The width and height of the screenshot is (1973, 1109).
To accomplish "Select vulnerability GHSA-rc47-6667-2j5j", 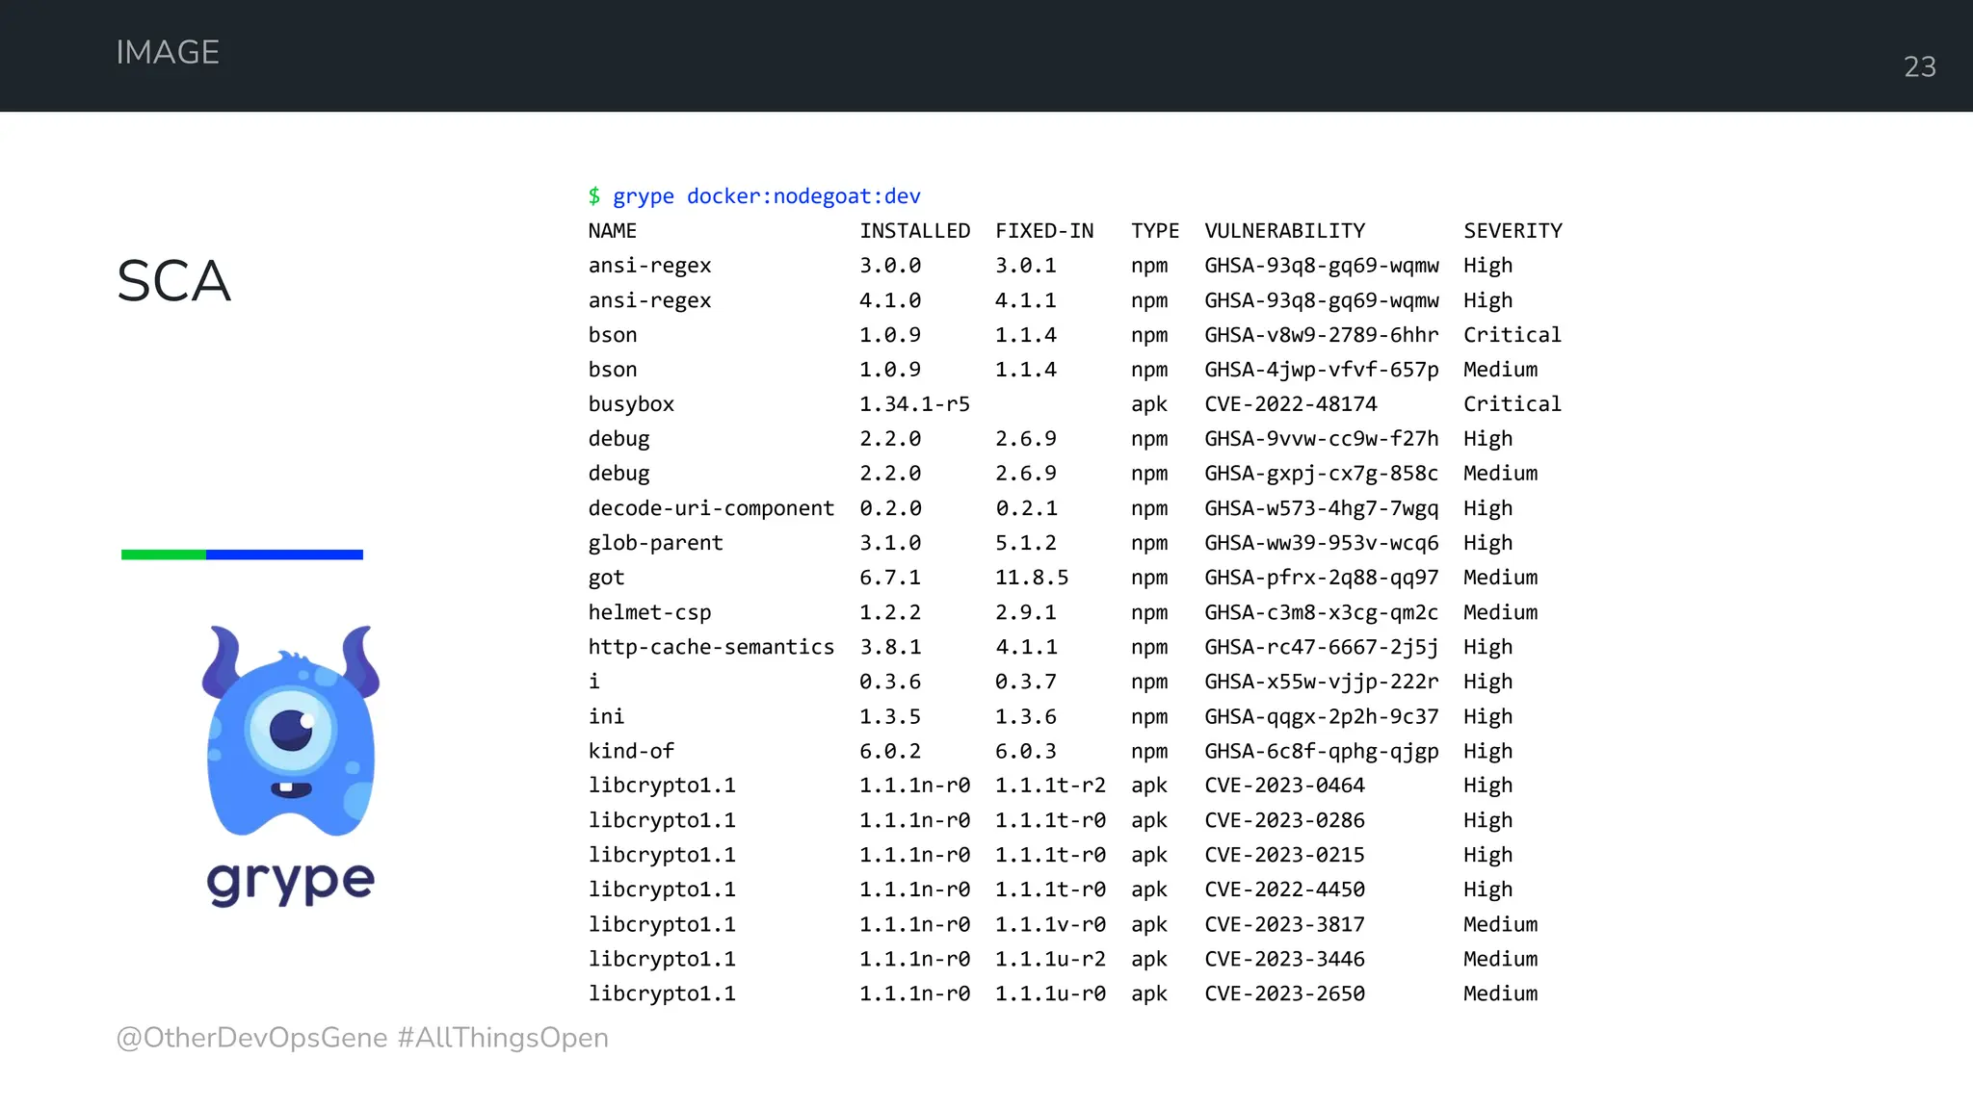I will 1322,647.
